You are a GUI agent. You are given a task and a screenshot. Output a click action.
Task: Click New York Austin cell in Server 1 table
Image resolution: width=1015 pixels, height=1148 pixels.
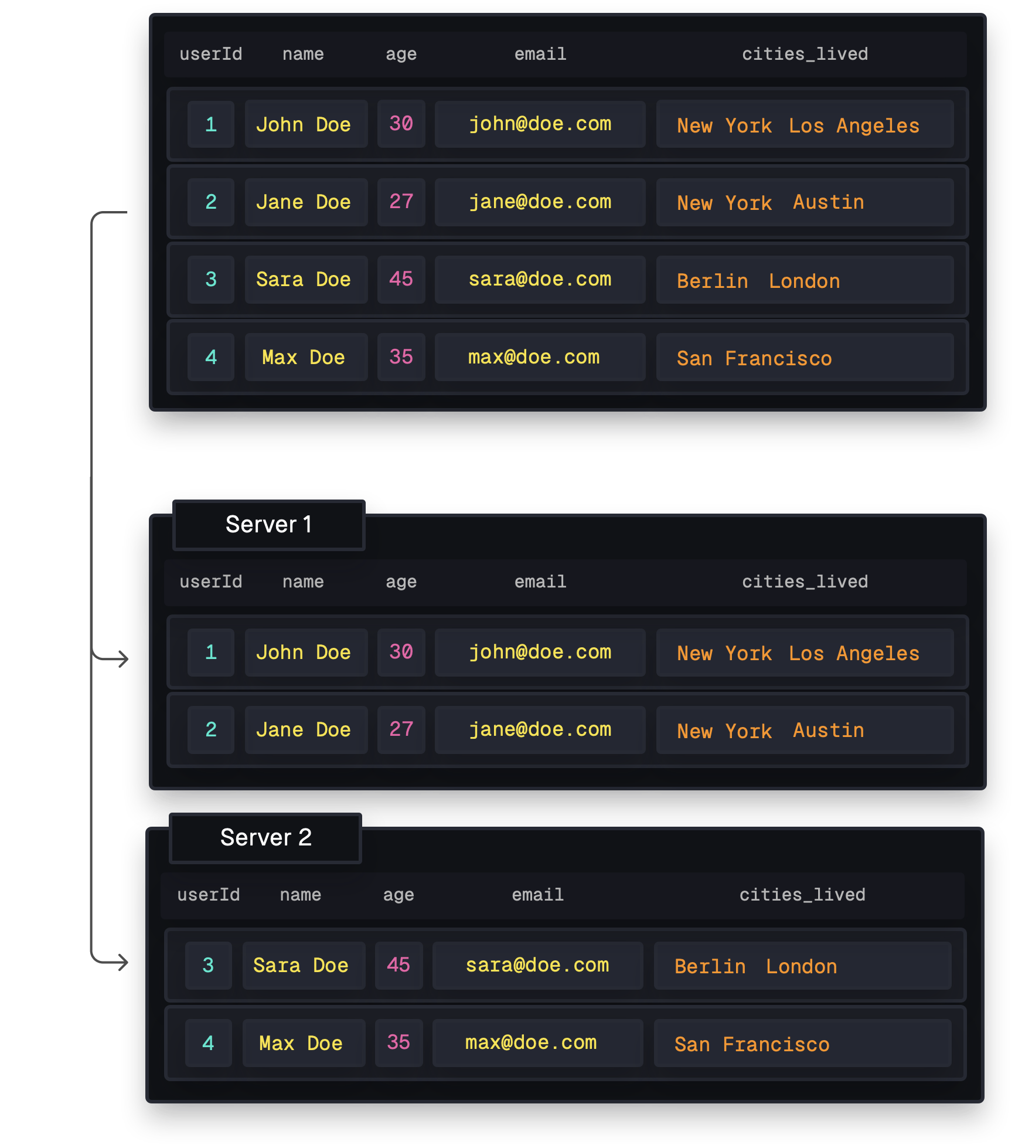[x=805, y=730]
